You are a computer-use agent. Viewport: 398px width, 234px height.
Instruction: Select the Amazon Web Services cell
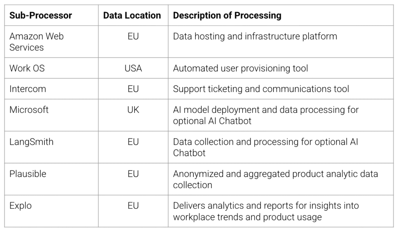(x=37, y=42)
